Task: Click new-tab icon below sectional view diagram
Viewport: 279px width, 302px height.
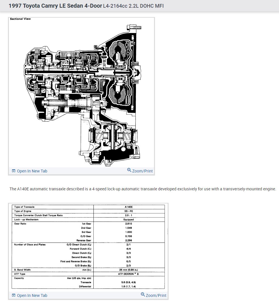Action: (x=14, y=171)
